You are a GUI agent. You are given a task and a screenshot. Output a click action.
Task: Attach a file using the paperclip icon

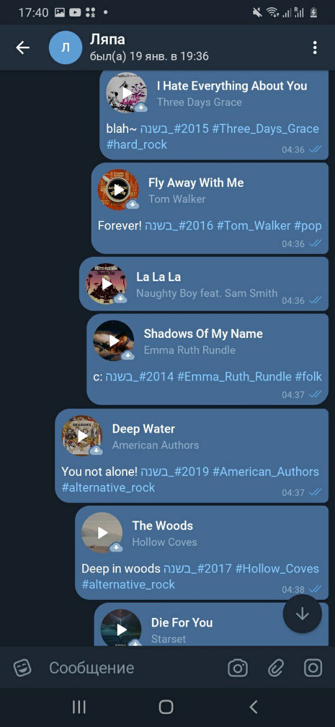pyautogui.click(x=275, y=668)
